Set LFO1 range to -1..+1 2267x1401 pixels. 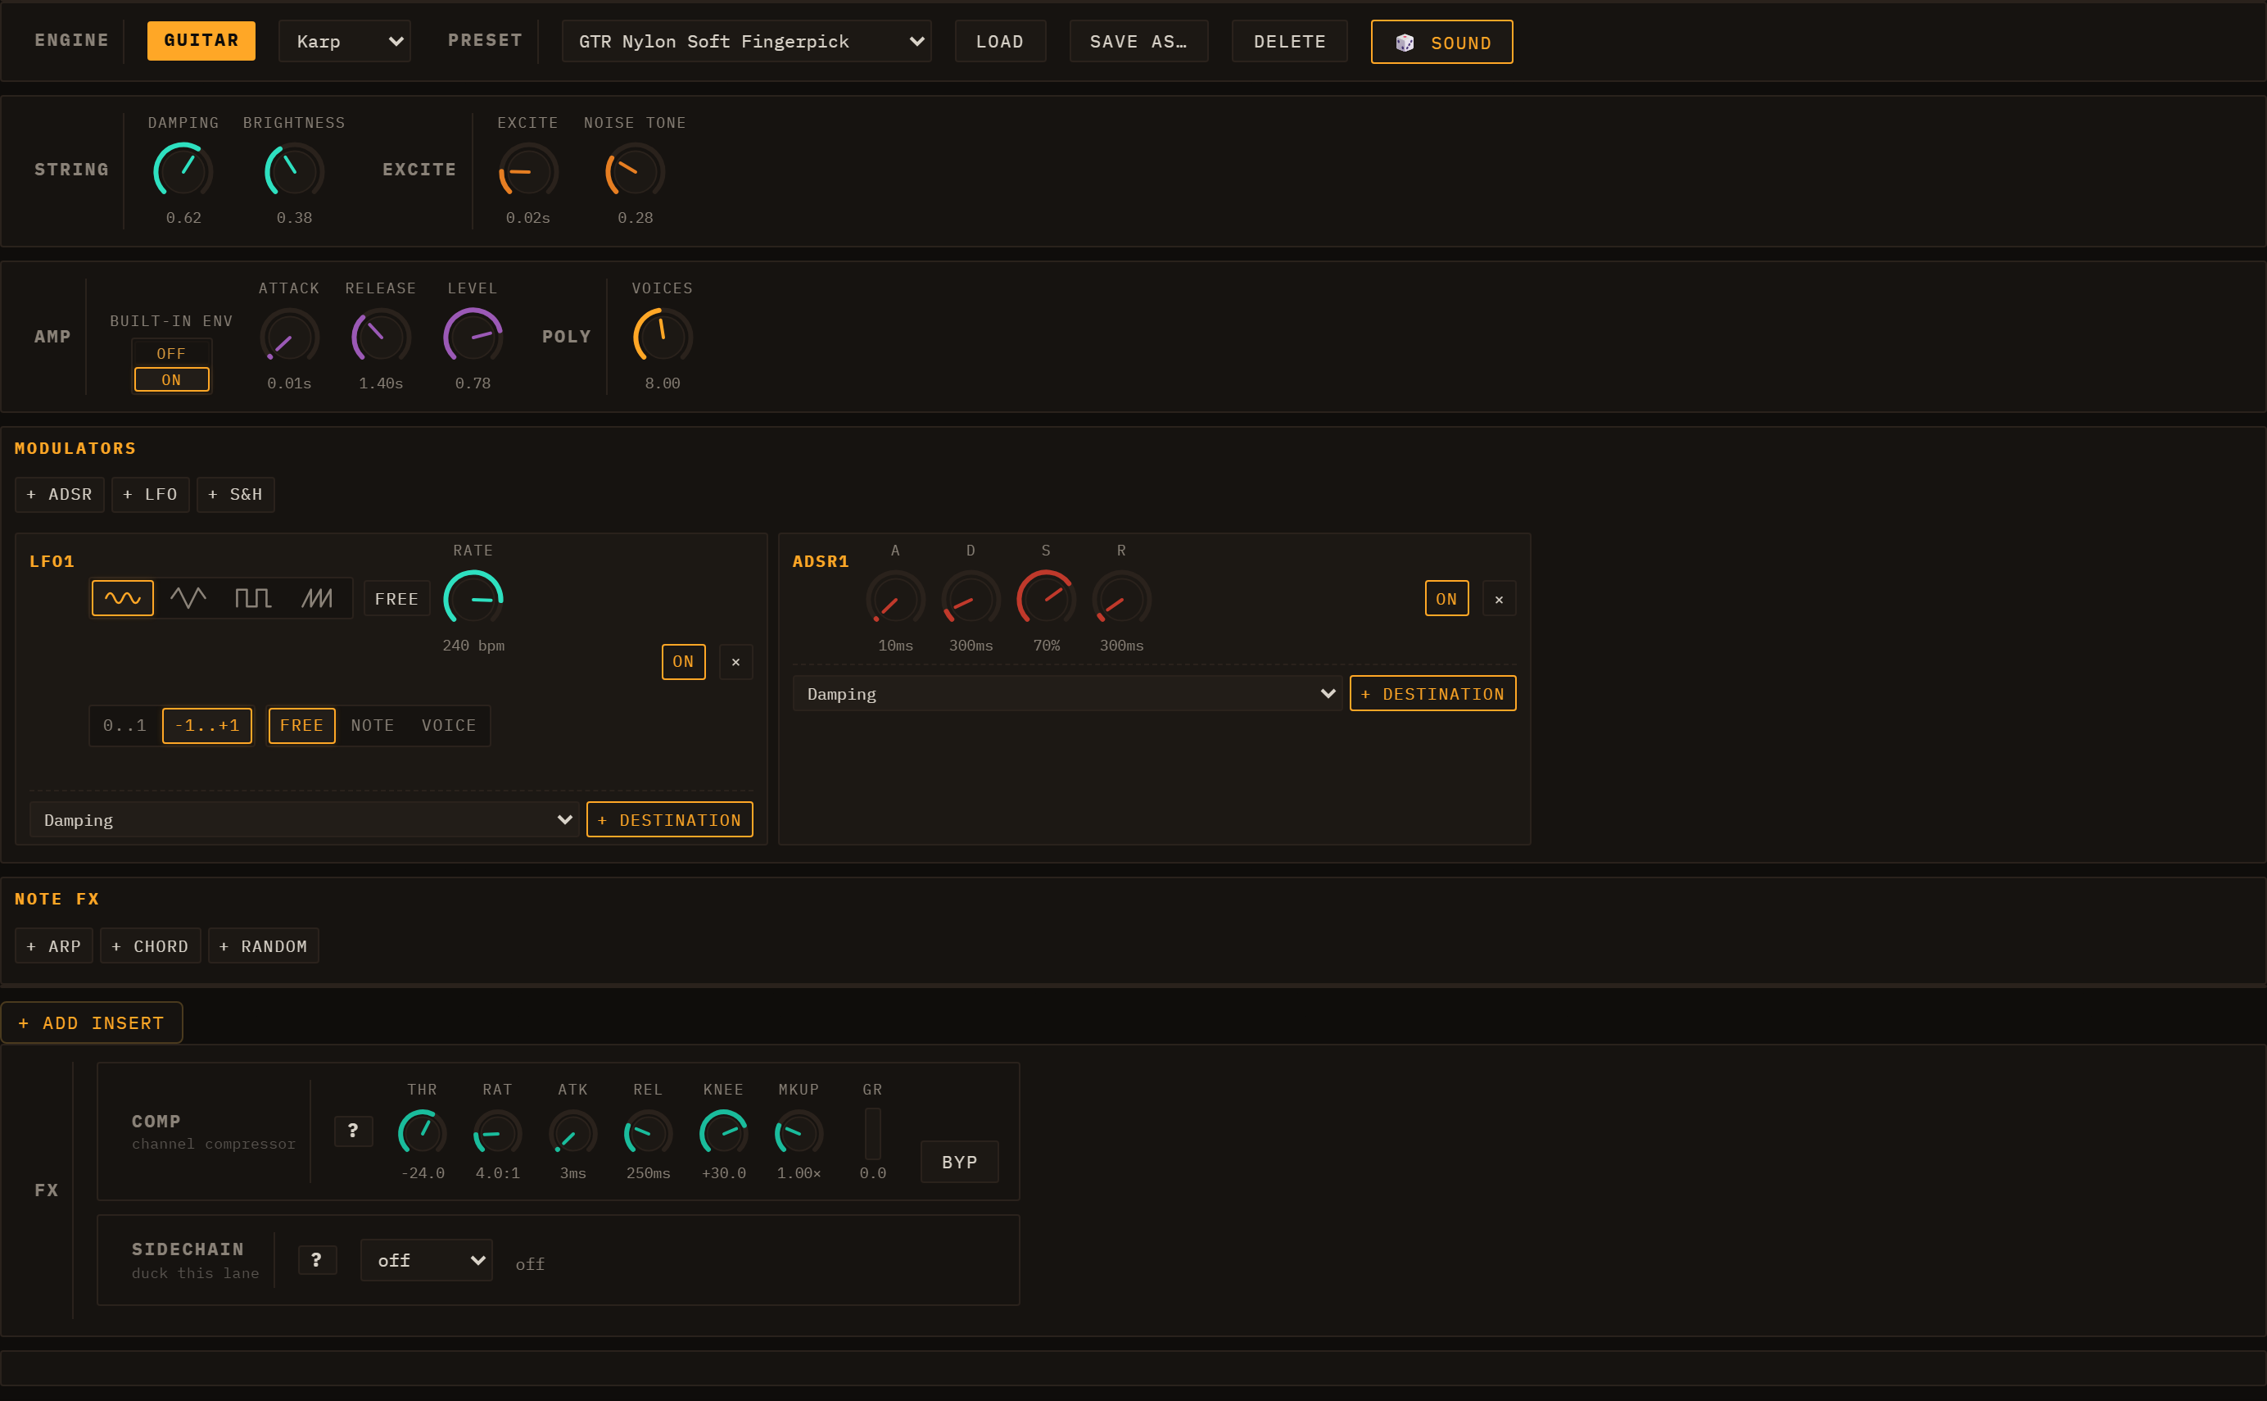(206, 726)
